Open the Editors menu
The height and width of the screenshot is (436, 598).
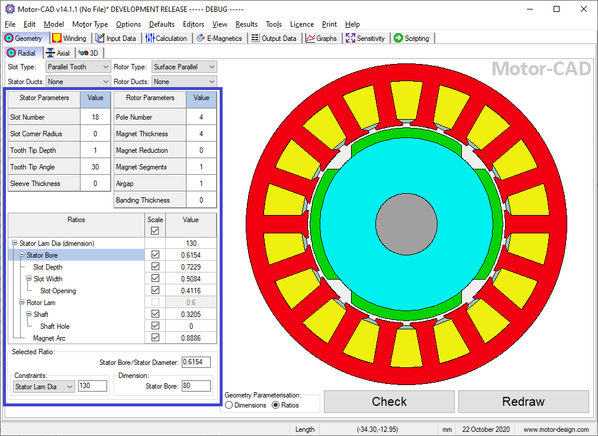[194, 24]
